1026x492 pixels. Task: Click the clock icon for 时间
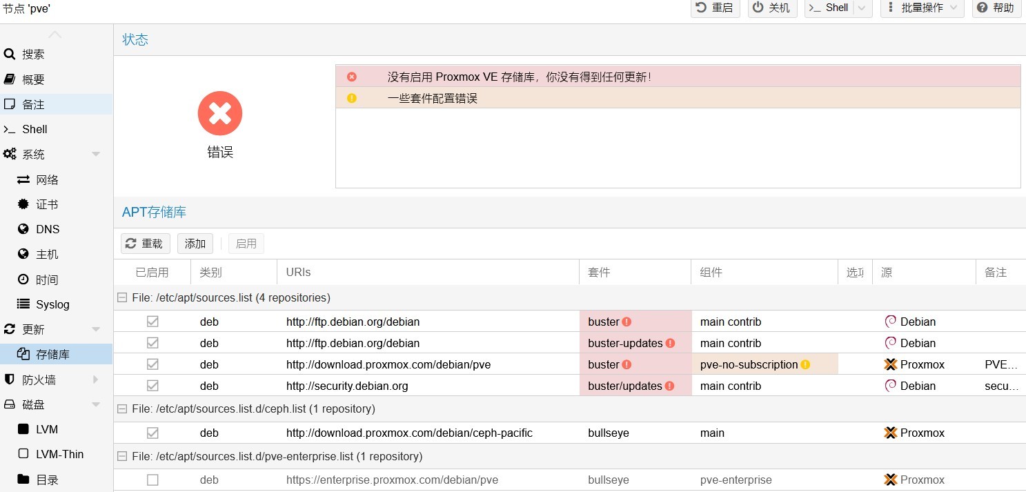(x=23, y=279)
